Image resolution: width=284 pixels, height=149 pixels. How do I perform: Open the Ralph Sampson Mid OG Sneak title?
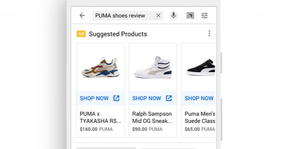pos(152,117)
